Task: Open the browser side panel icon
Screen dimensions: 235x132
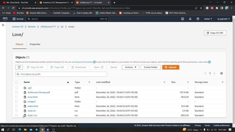Action: coord(222,8)
